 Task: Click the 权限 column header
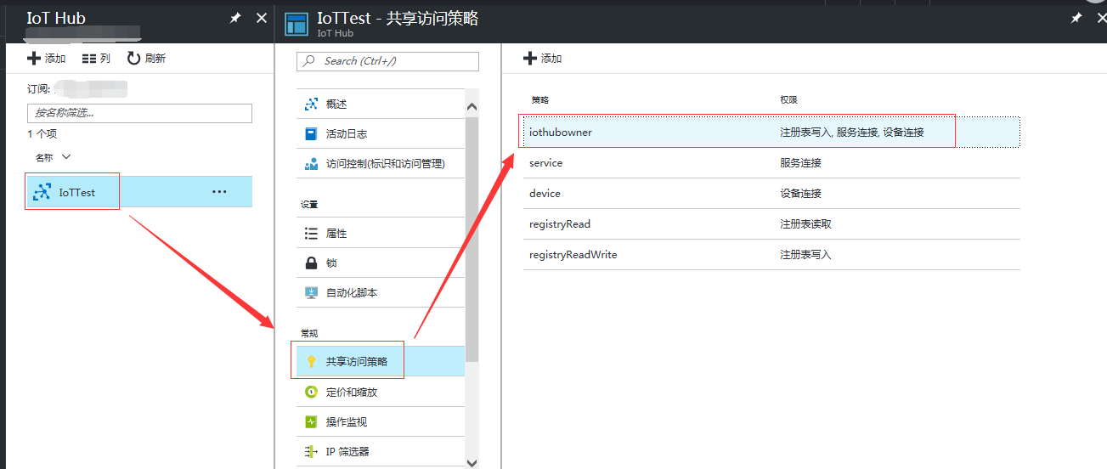pos(789,100)
